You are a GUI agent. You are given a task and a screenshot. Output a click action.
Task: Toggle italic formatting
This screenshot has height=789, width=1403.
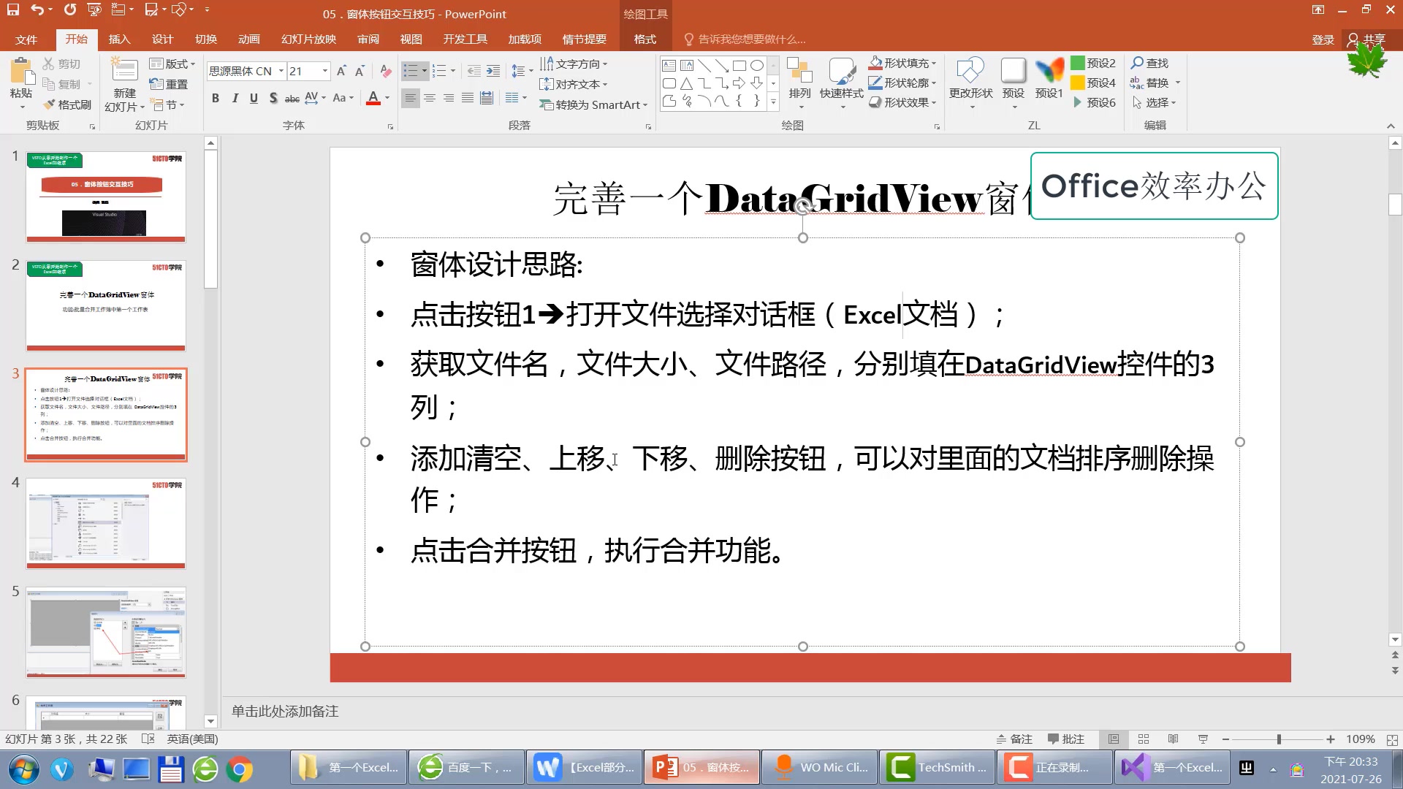point(235,97)
